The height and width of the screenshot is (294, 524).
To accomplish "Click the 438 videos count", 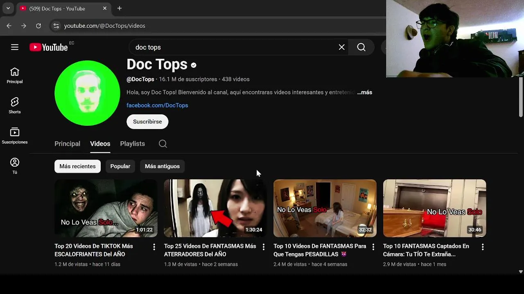I will (236, 79).
